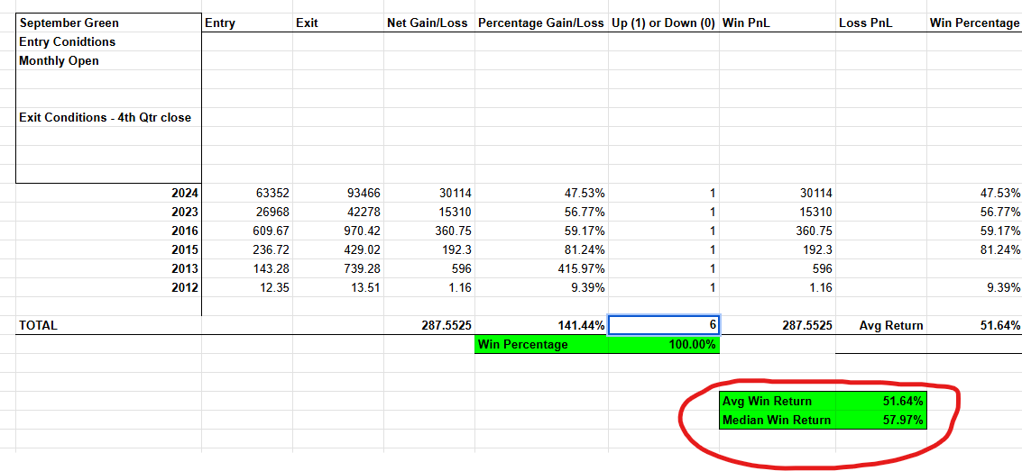Image resolution: width=1022 pixels, height=471 pixels.
Task: Select the 2023 year row label
Action: click(109, 212)
